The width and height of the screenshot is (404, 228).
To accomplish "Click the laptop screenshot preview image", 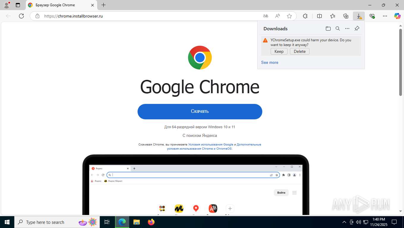I will pos(196,185).
